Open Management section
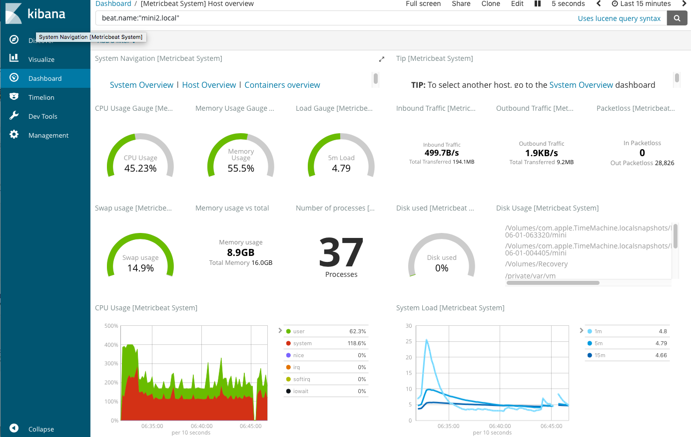This screenshot has width=691, height=437. click(48, 135)
